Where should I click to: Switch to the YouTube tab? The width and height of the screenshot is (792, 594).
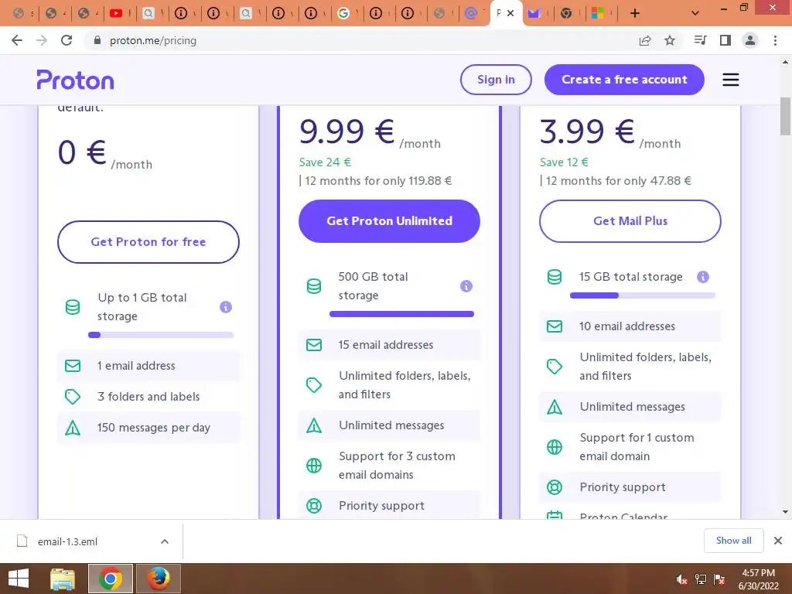(116, 14)
